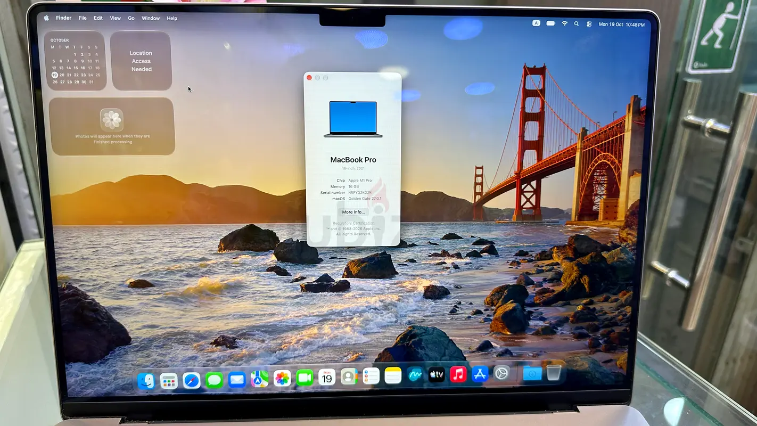Launch Safari from the Dock
The width and height of the screenshot is (757, 426).
click(x=192, y=380)
